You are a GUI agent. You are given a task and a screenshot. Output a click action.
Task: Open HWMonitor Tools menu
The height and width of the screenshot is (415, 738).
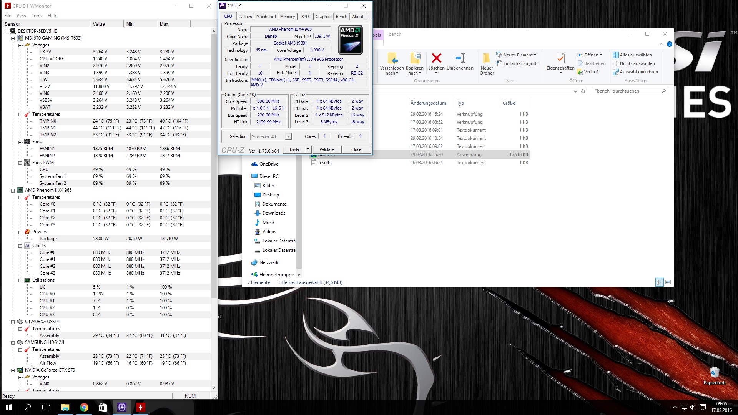point(37,16)
